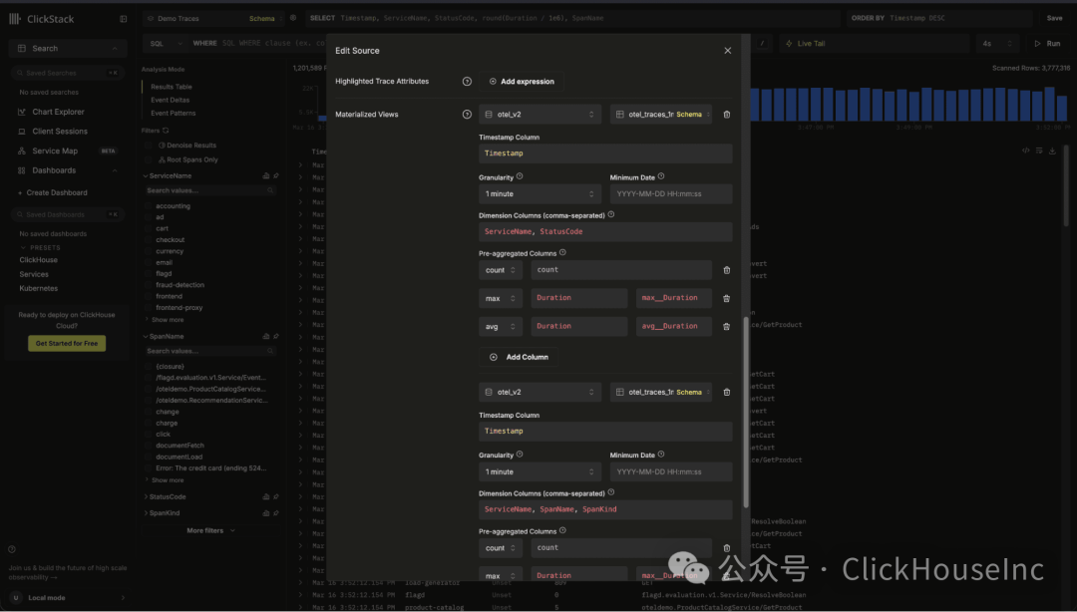1077x612 pixels.
Task: Open the More filters dropdown
Action: tap(210, 531)
